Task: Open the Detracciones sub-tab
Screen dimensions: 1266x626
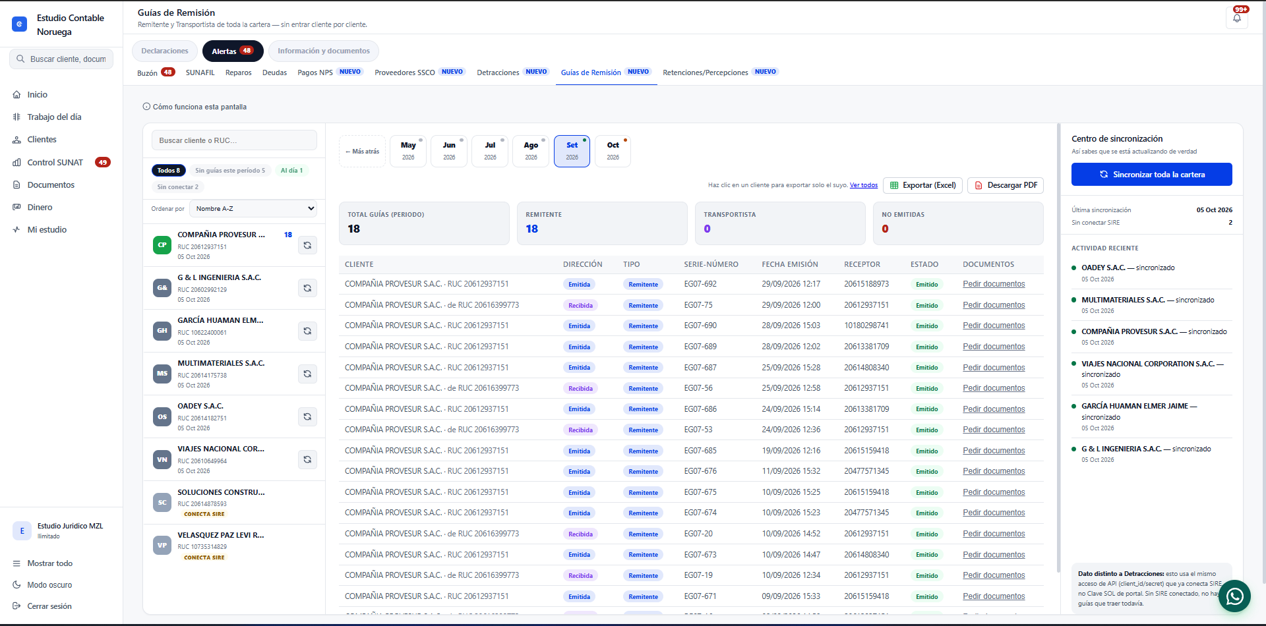Action: tap(512, 72)
